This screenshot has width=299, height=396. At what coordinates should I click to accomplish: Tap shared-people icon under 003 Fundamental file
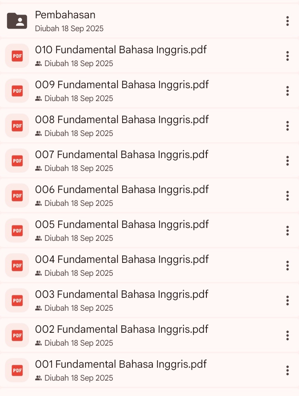pyautogui.click(x=38, y=308)
